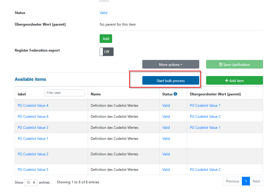This screenshot has height=192, width=275.
Task: Click the Save clarification button
Action: 234,64
